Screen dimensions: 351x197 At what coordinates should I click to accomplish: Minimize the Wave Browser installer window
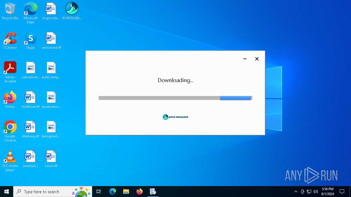(245, 59)
